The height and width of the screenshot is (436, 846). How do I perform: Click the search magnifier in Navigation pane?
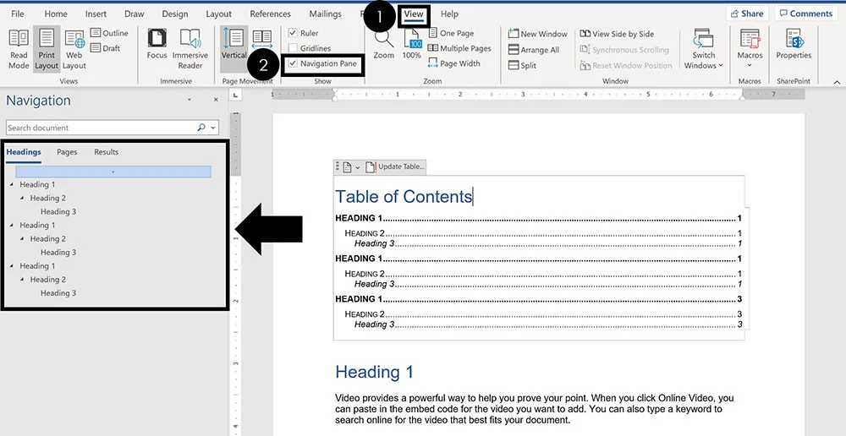[201, 128]
